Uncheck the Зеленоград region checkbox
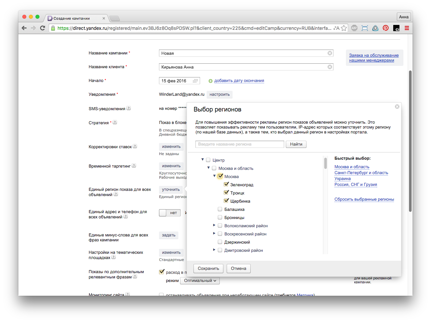 [x=226, y=185]
